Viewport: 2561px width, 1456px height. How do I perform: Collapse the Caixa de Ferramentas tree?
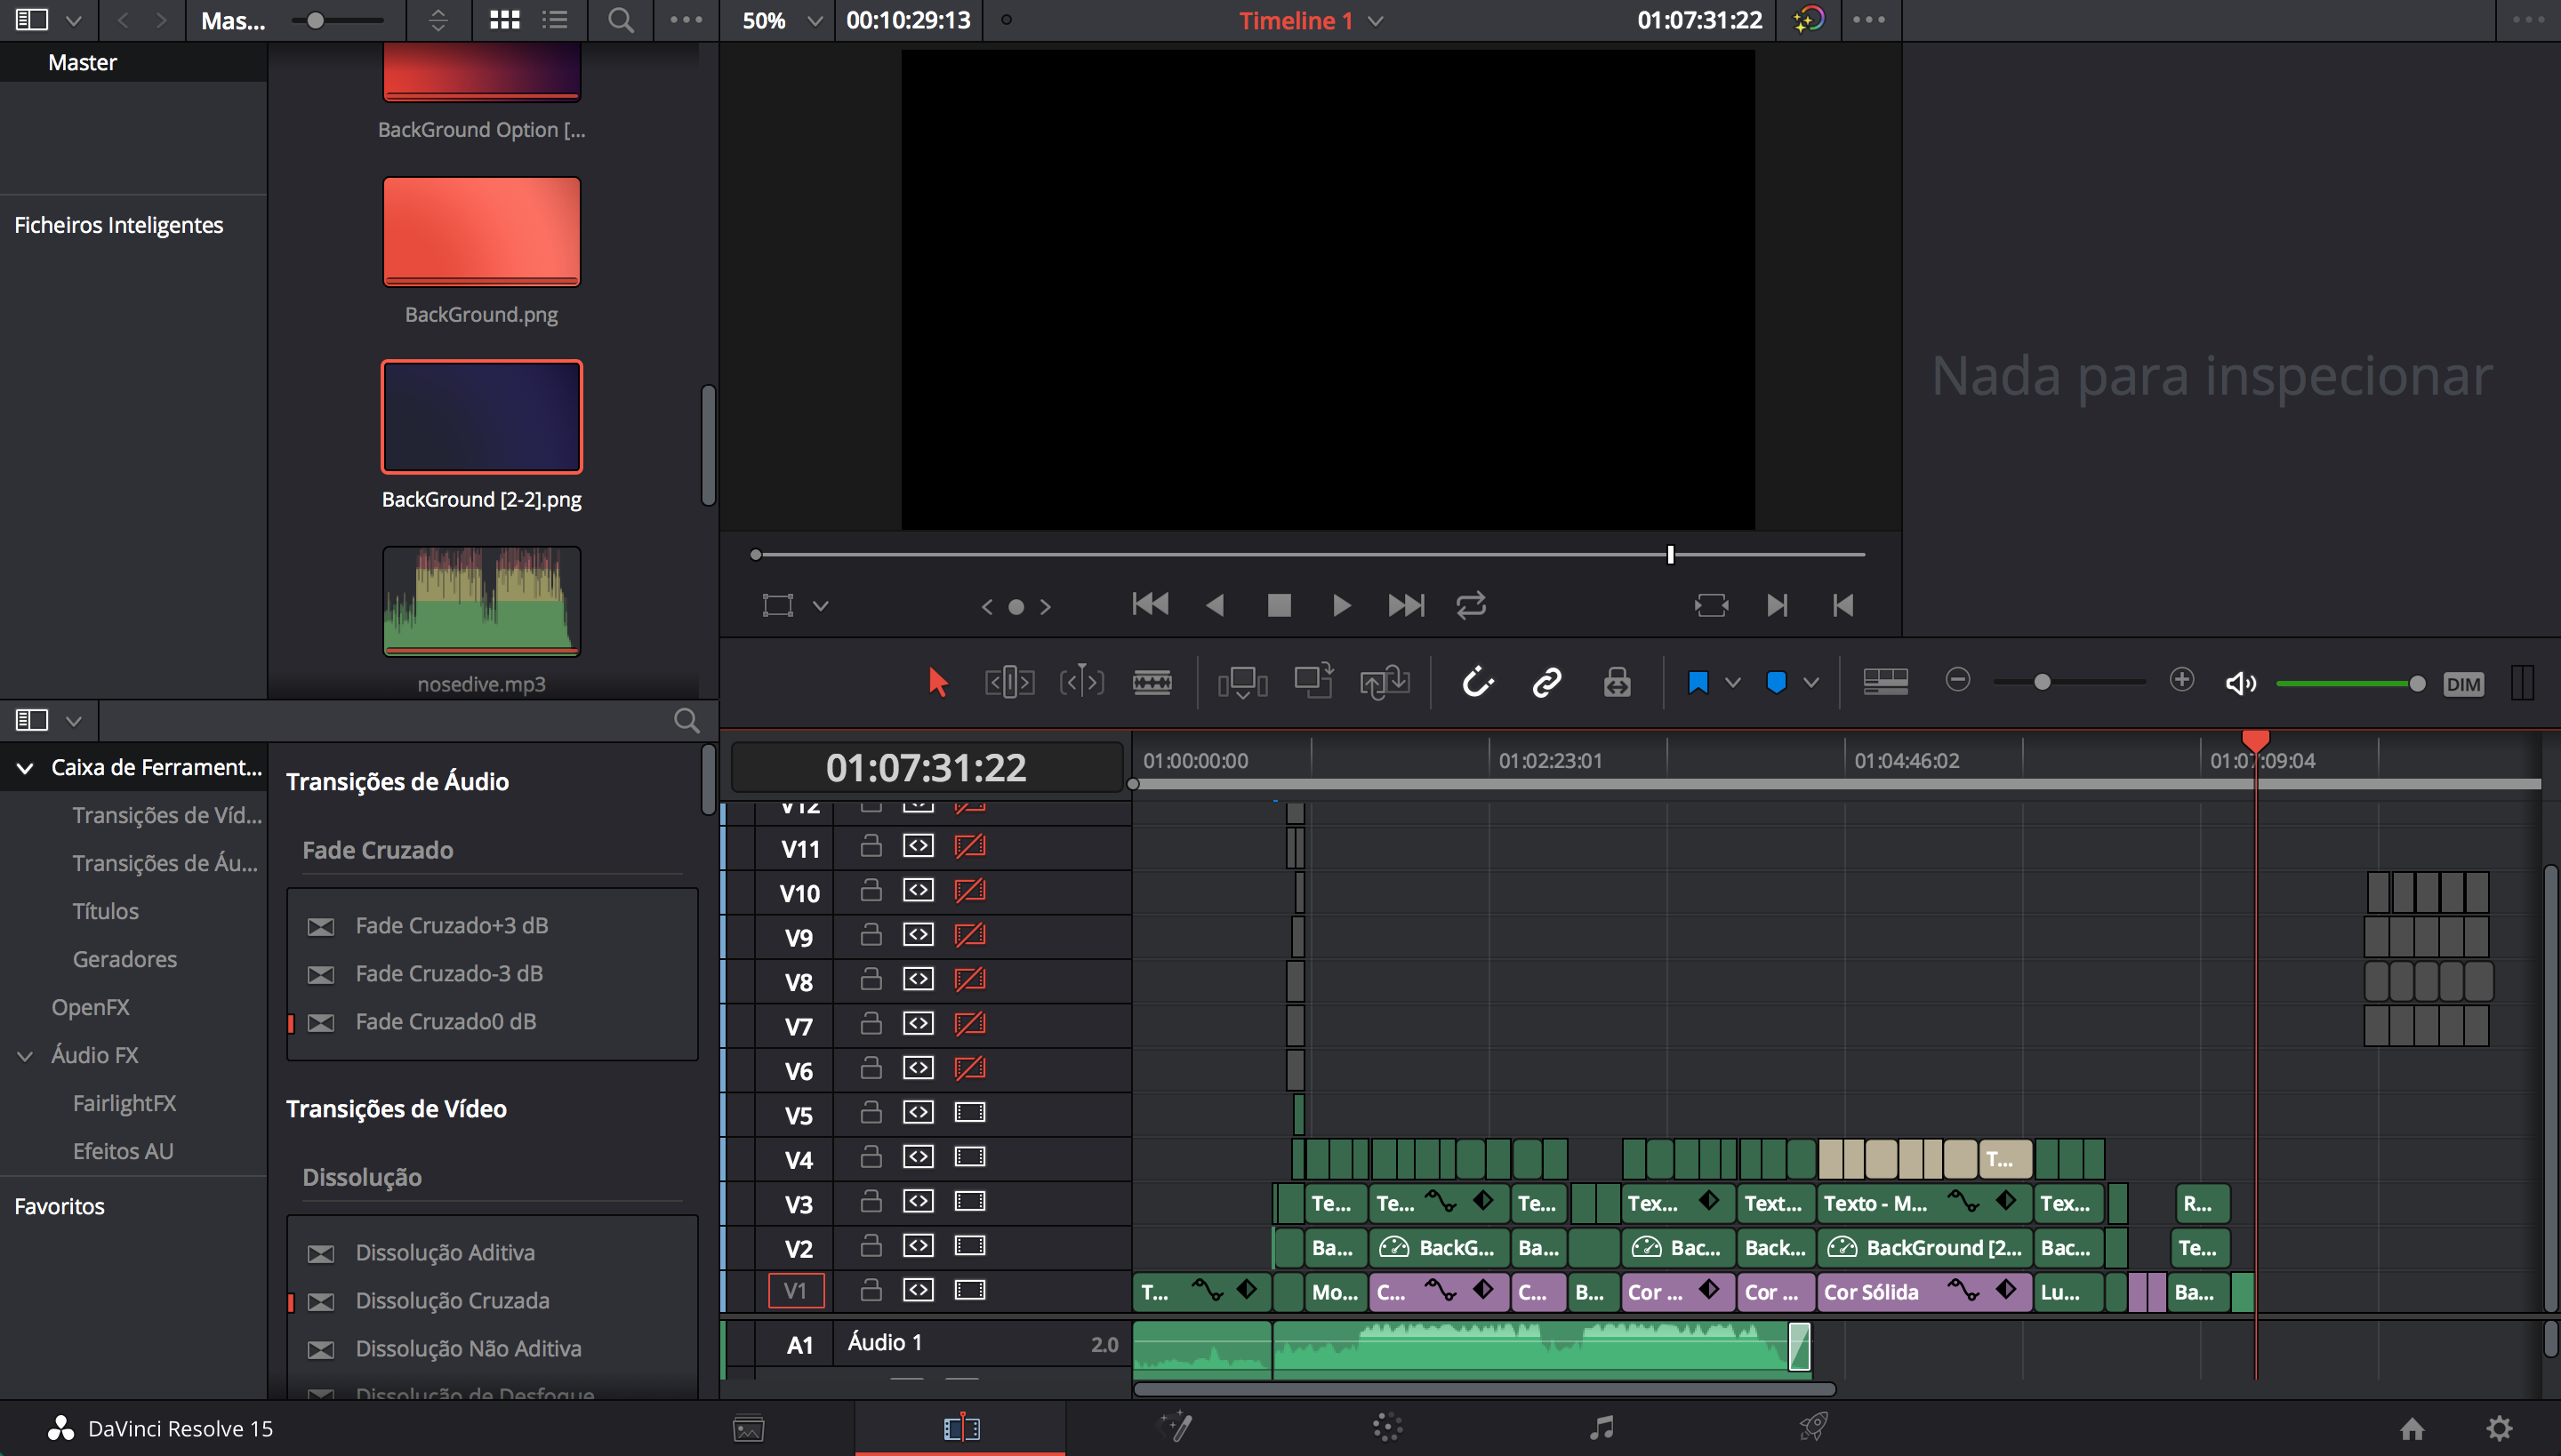26,767
